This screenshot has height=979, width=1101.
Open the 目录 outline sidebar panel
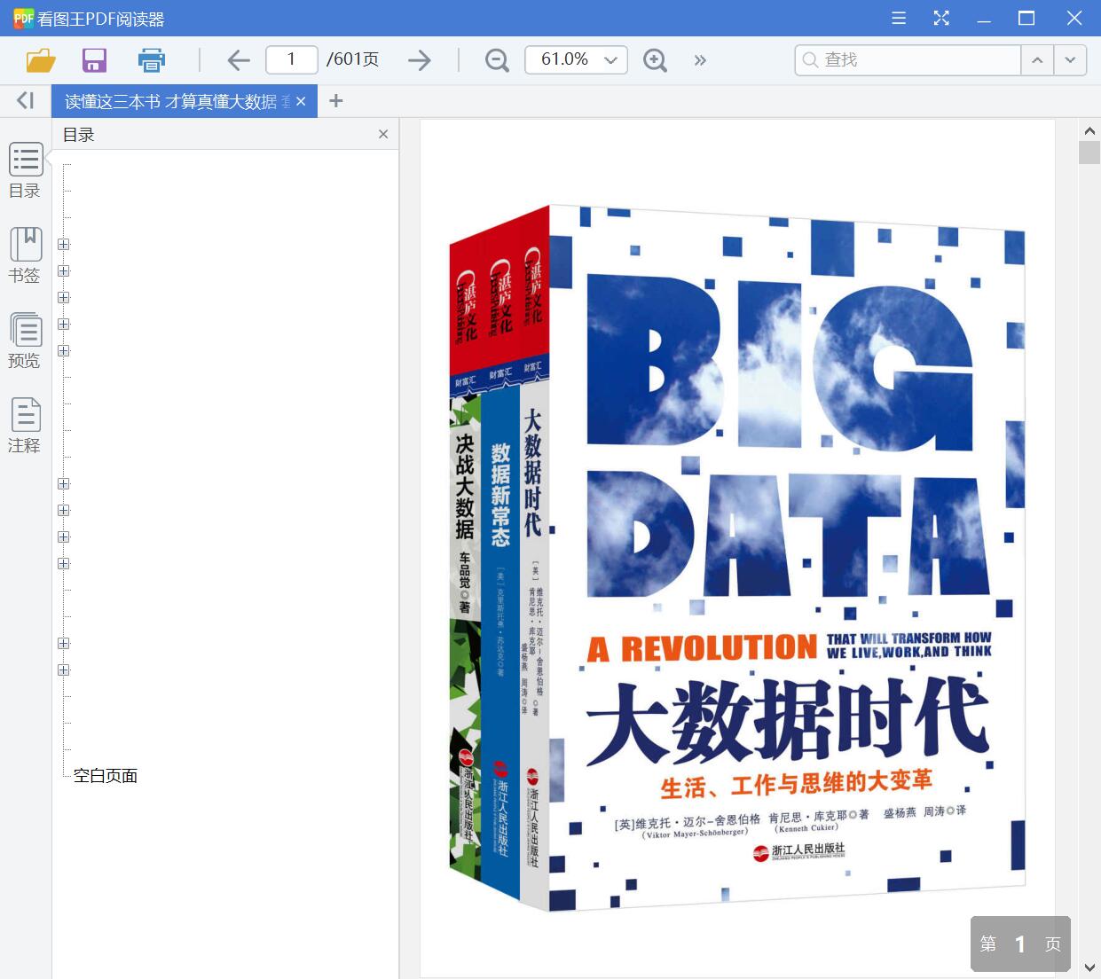(25, 170)
